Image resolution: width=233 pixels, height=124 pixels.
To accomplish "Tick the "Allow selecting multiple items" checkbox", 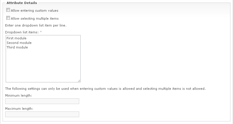I will coord(8,18).
